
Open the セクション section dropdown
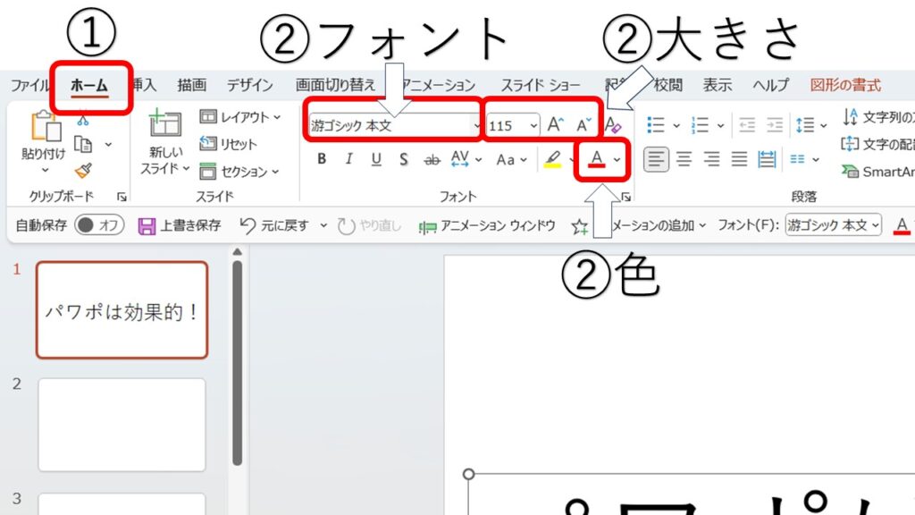(239, 171)
